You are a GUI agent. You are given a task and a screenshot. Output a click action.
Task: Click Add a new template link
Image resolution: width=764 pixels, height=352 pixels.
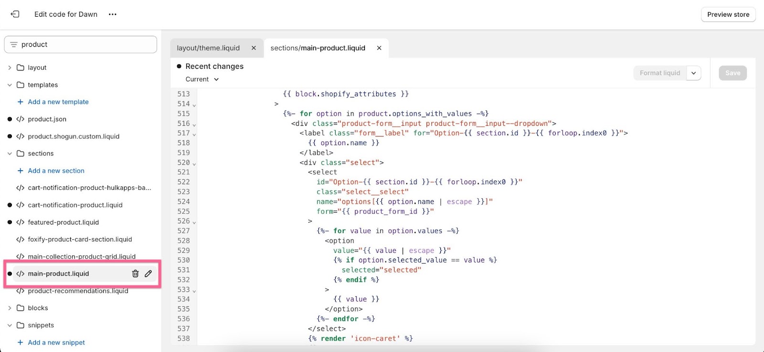(58, 102)
